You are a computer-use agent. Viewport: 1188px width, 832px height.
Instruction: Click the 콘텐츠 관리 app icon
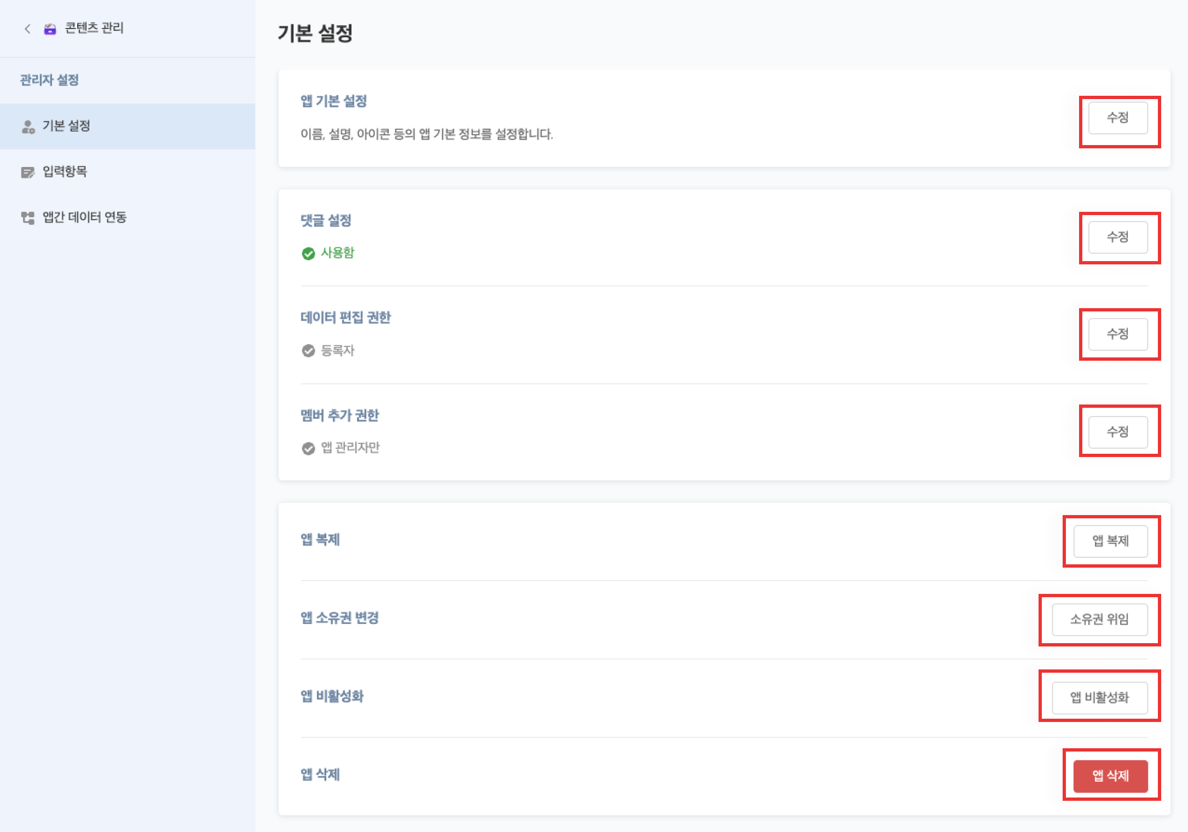[50, 29]
